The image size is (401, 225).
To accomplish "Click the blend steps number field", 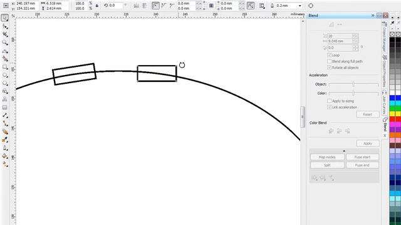I will 340,36.
